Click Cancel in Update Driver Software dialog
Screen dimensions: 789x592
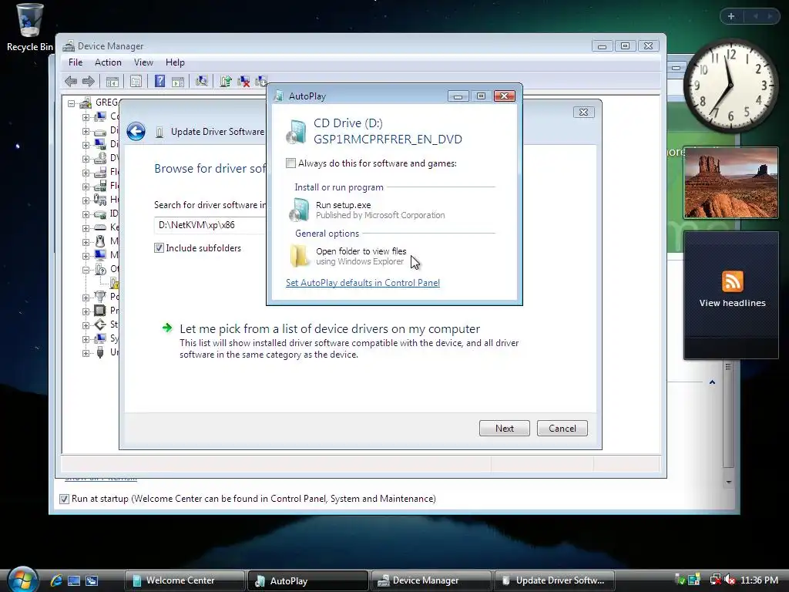click(562, 429)
